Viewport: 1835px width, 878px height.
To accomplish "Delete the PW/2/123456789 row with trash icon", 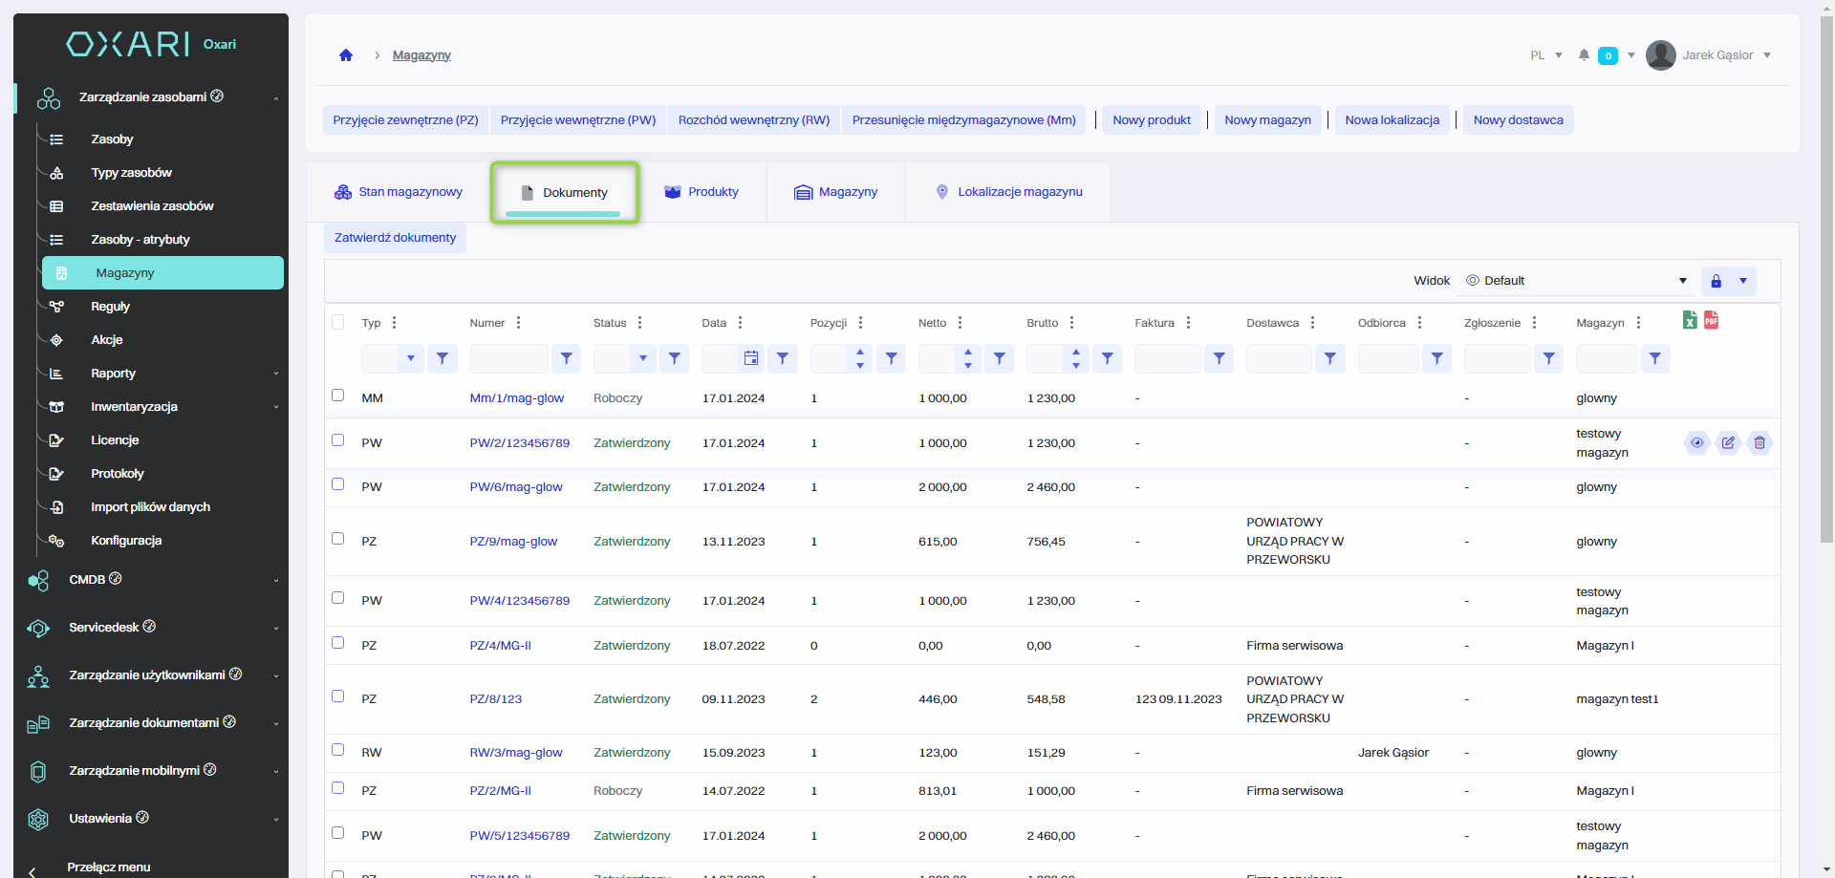I will click(x=1759, y=442).
